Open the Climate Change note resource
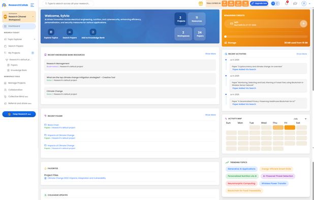The height and width of the screenshot is (200, 314). click(130, 92)
